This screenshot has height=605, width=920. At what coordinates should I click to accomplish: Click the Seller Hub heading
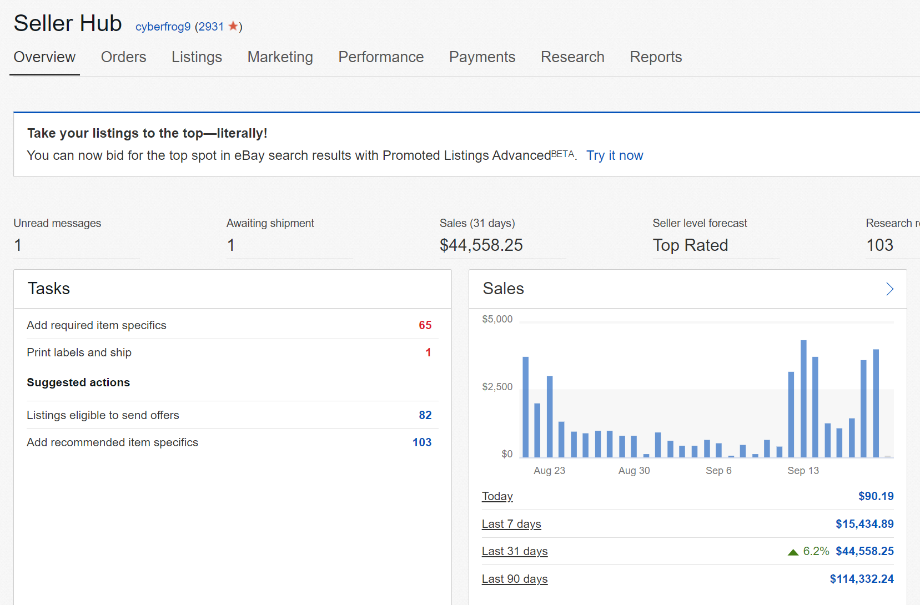coord(68,23)
